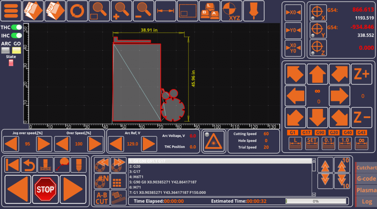Image resolution: width=377 pixels, height=209 pixels.
Task: Toggle the laser pointer button
Action: (214, 141)
